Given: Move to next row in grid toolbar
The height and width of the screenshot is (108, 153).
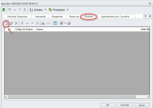Looking at the screenshot, I should [x=32, y=23].
